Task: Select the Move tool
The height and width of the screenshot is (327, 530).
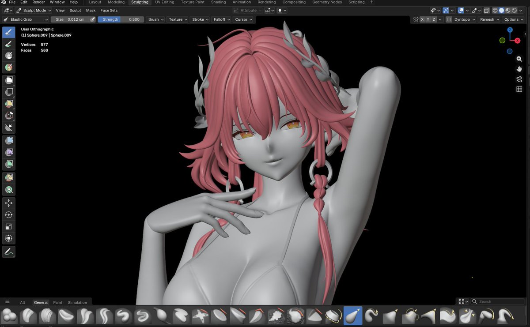Action: (x=9, y=203)
